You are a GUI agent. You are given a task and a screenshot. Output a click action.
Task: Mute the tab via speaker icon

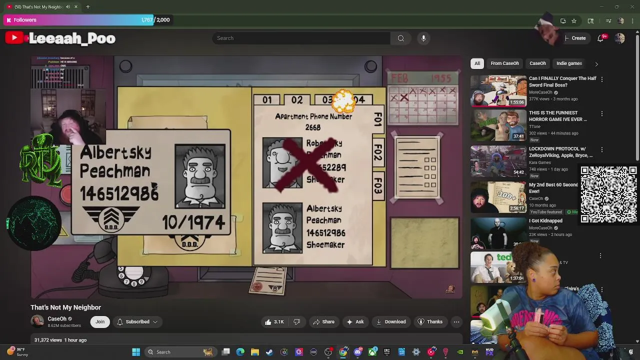coord(68,6)
